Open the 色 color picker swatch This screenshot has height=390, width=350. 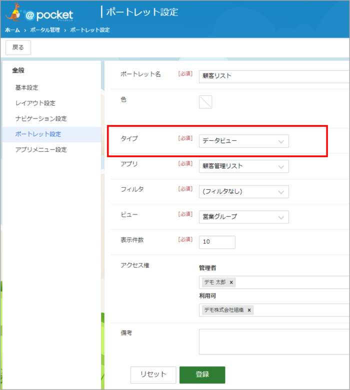[x=205, y=102]
